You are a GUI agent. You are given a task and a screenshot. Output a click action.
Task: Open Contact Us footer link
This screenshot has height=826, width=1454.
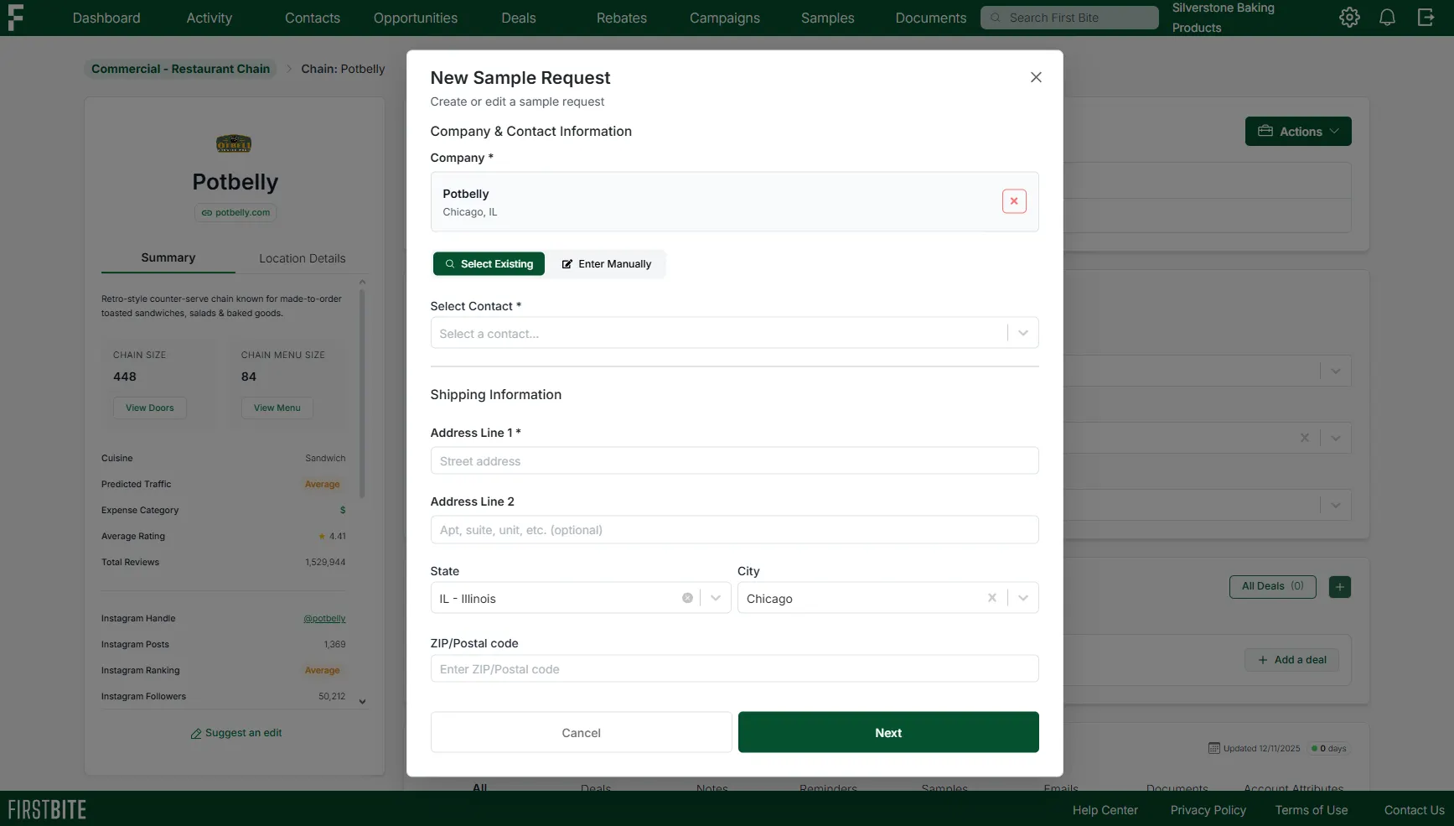click(1414, 810)
